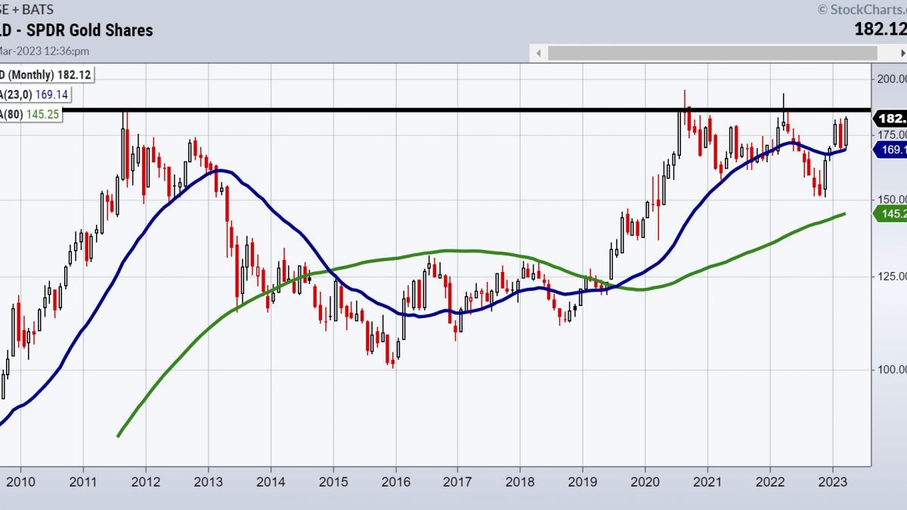Click the 2014 year label
Viewport: 907px width, 510px height.
pos(271,482)
